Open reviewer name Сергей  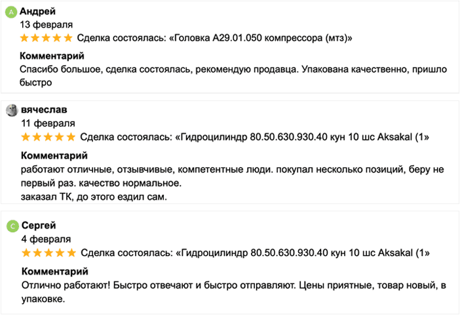click(39, 226)
